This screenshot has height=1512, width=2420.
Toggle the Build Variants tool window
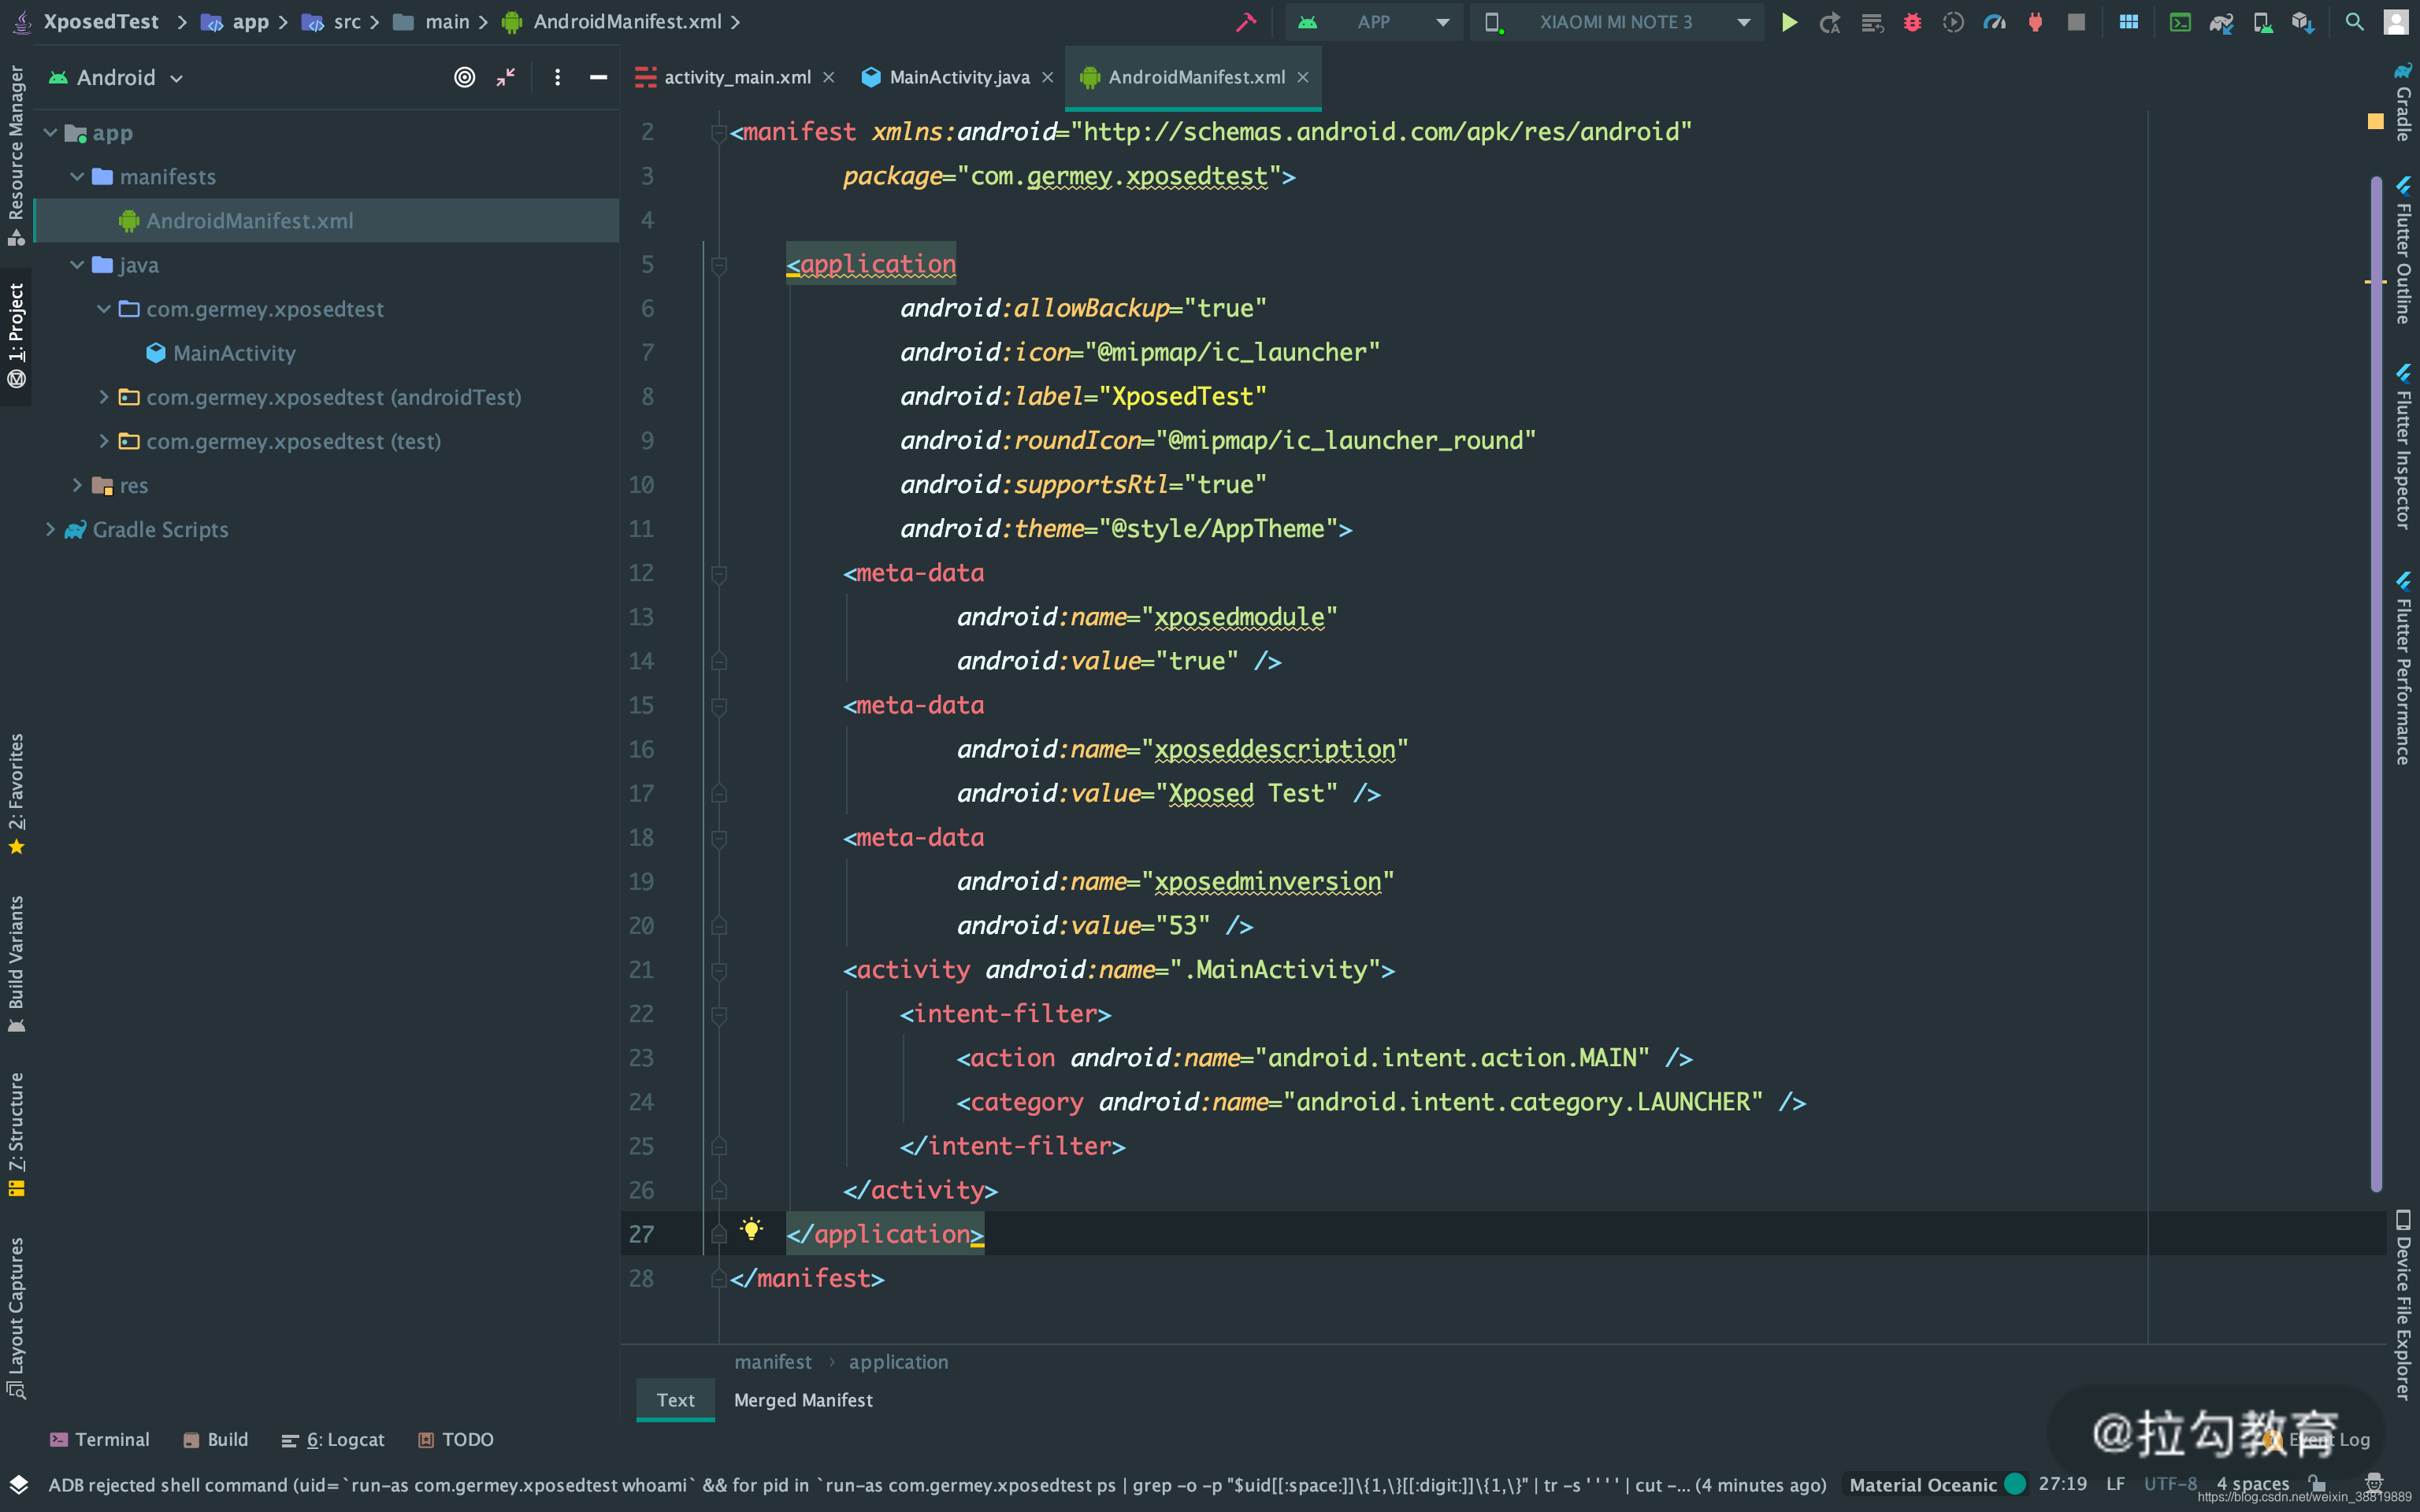(x=16, y=964)
